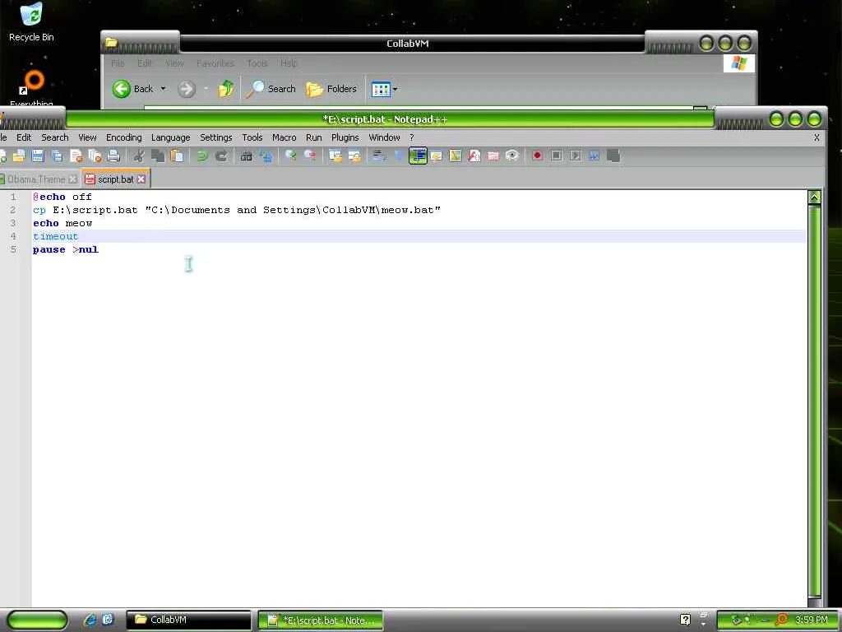Click Folders button in CollabVM explorer
842x632 pixels.
click(x=331, y=89)
